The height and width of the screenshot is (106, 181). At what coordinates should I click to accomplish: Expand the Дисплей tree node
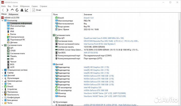(x=2, y=75)
